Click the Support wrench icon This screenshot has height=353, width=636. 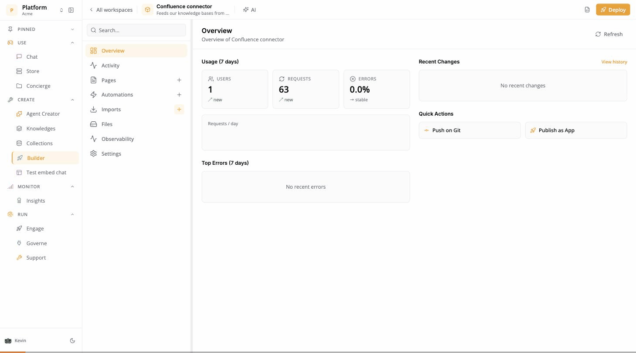point(19,257)
